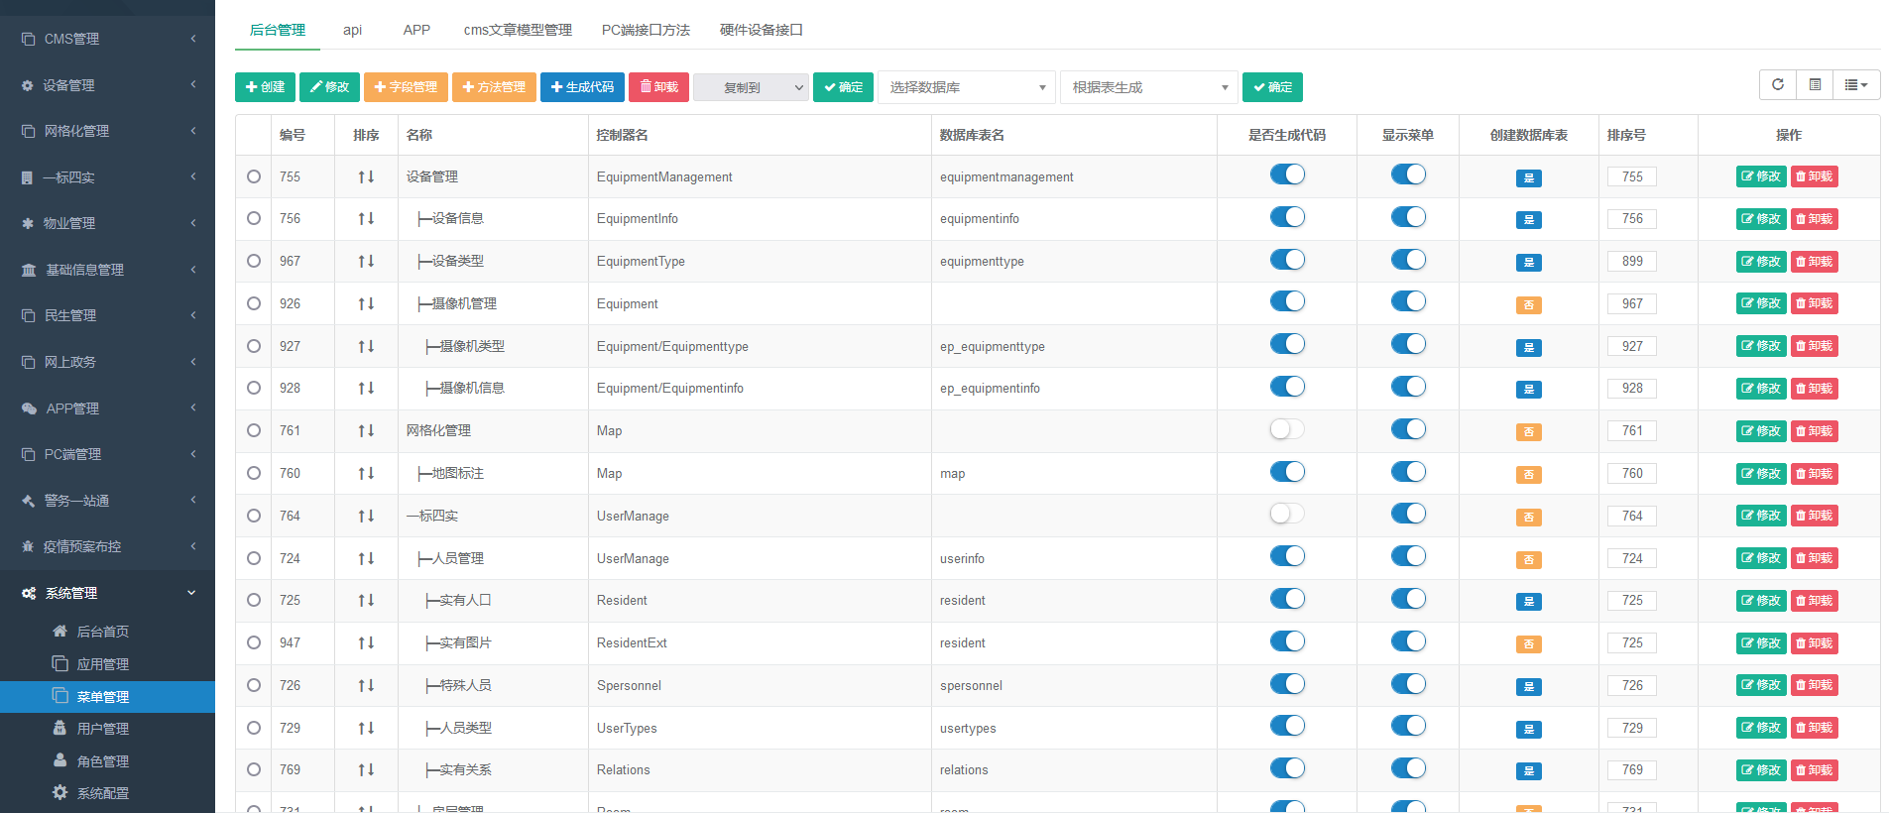The height and width of the screenshot is (813, 1889).
Task: Click the green 创建 button
Action: coord(265,87)
